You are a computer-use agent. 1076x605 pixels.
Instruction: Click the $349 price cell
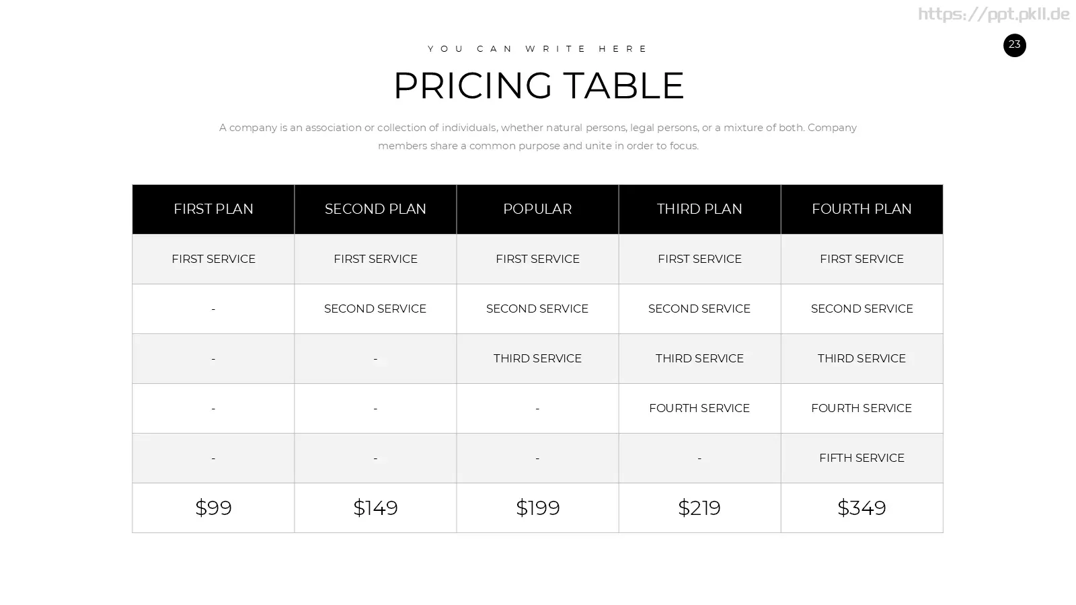(x=861, y=508)
